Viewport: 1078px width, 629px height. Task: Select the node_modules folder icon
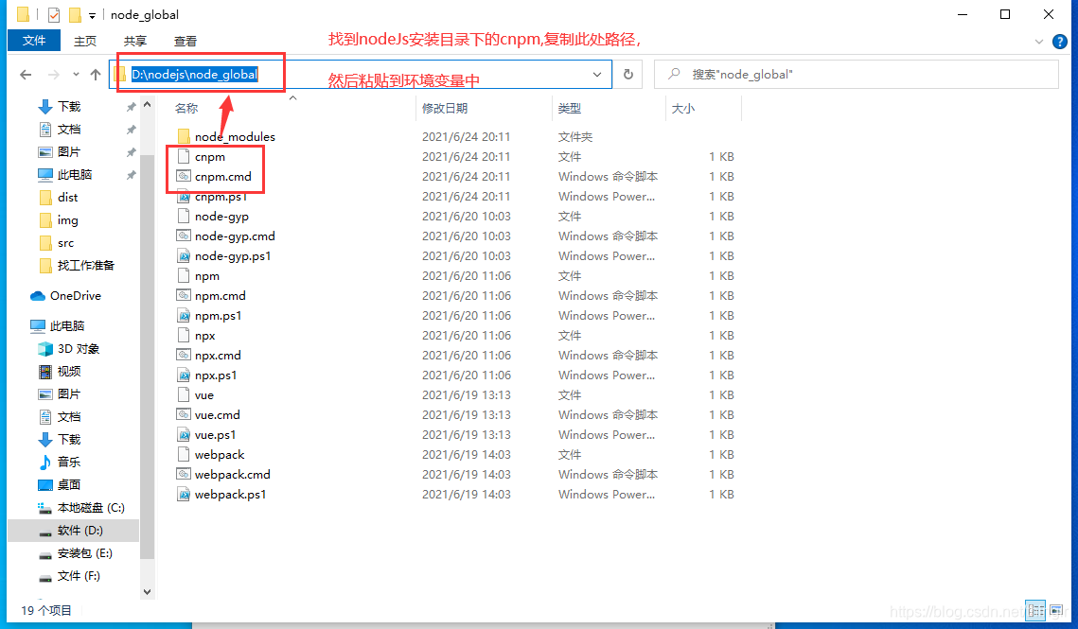(184, 137)
